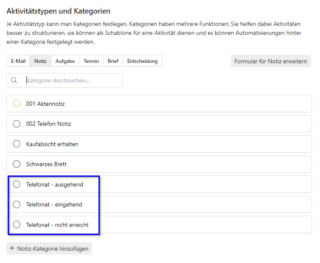Select the circle for Schwarzes Brett
The width and height of the screenshot is (320, 263).
coord(17,164)
